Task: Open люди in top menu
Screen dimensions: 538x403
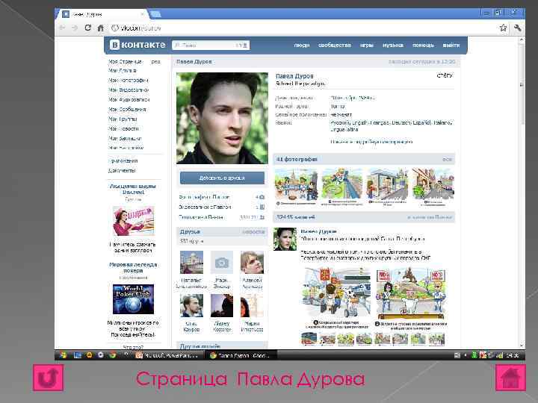Action: [302, 46]
